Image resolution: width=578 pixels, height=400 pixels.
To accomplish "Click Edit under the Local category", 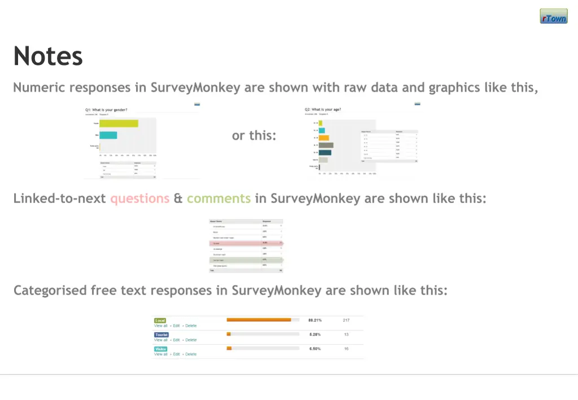I will [177, 326].
